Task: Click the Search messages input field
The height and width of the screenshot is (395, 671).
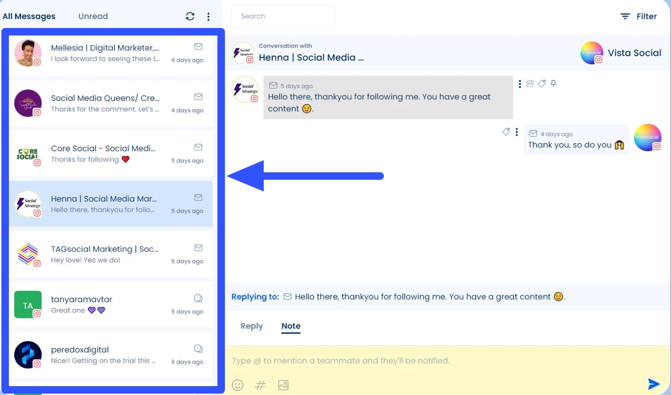Action: point(283,16)
